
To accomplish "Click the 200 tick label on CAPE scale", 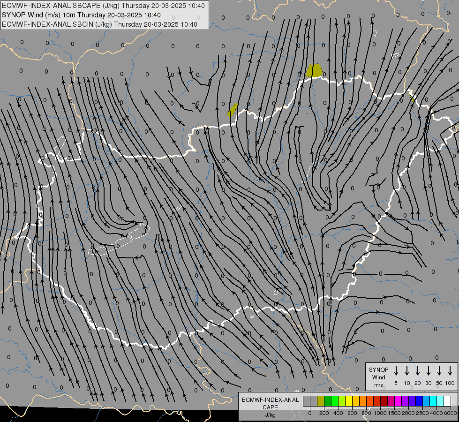I will 324,413.
